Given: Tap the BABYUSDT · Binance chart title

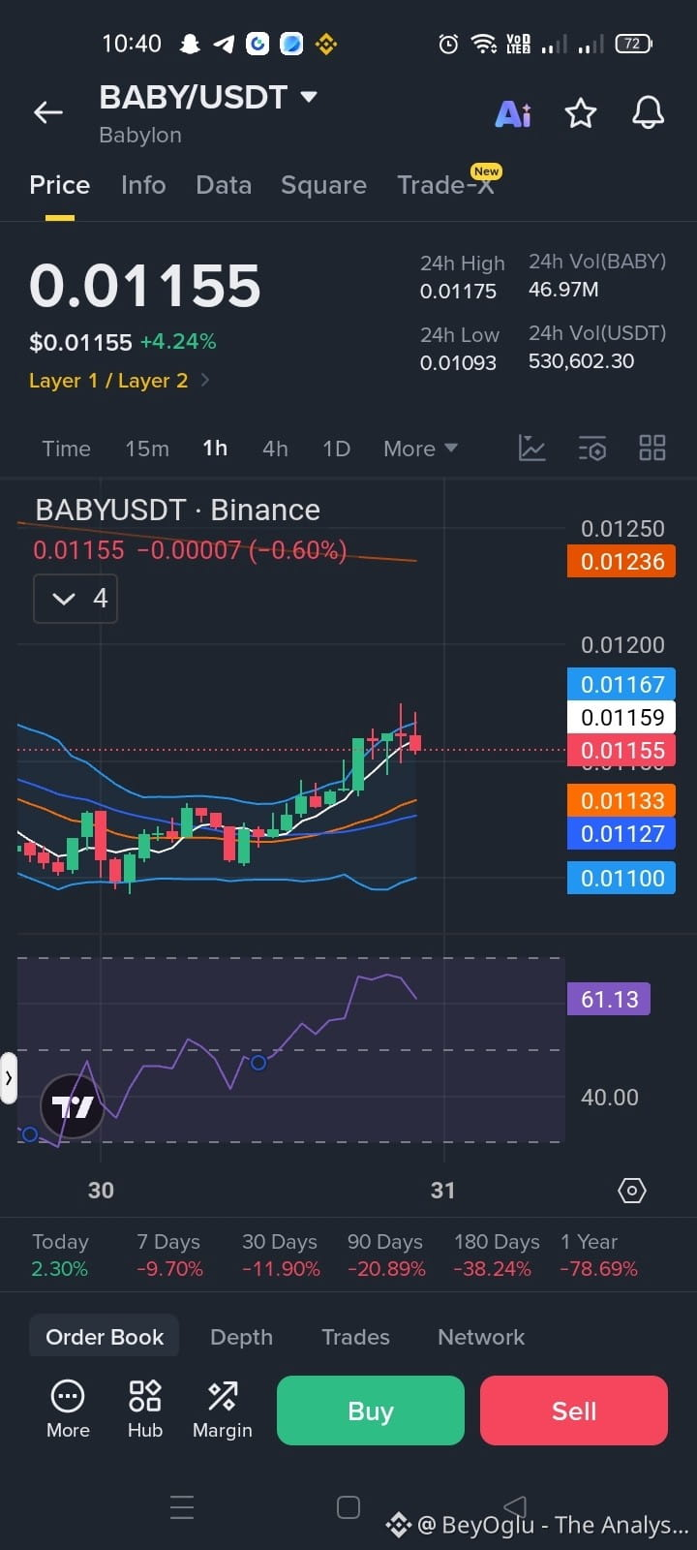Looking at the screenshot, I should [x=178, y=510].
